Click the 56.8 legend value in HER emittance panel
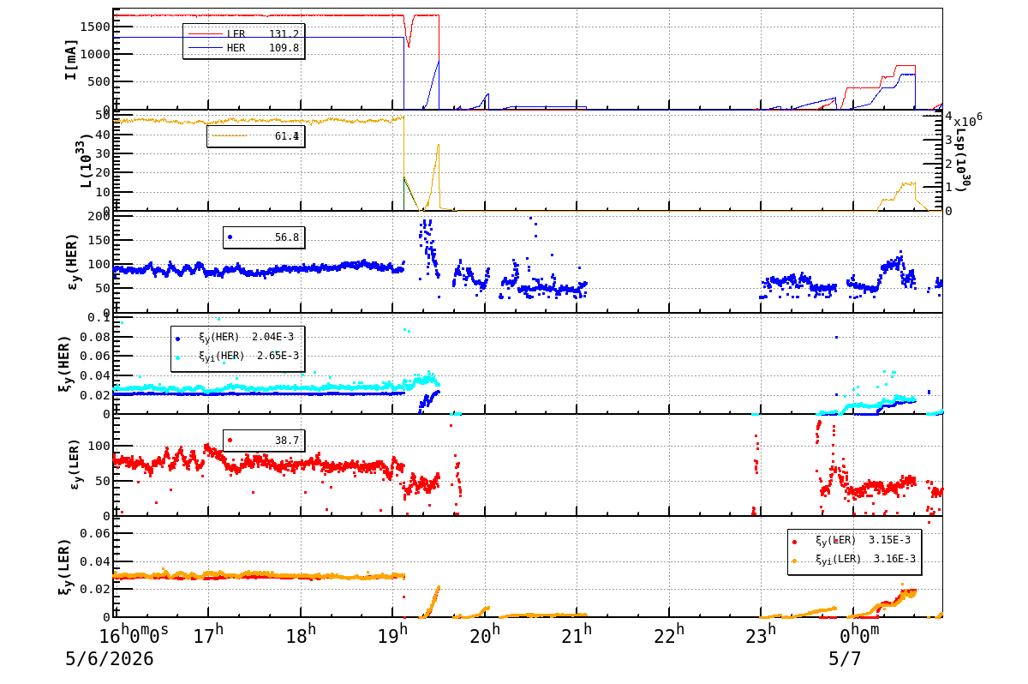1028x684 pixels. (287, 237)
